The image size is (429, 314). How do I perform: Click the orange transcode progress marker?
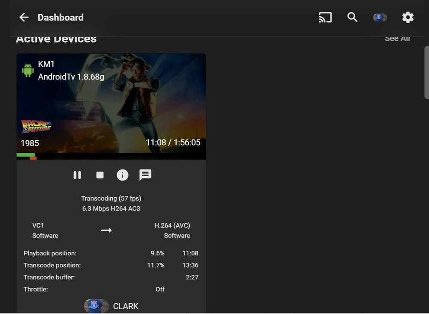[x=33, y=158]
